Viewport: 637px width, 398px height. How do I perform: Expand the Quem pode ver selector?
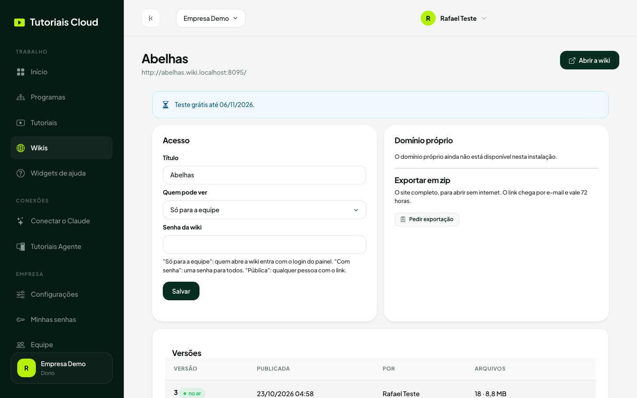pyautogui.click(x=265, y=210)
